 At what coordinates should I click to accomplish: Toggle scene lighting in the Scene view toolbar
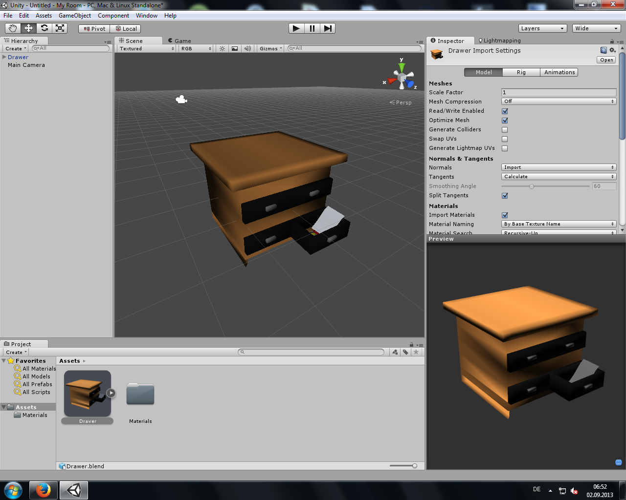point(222,48)
